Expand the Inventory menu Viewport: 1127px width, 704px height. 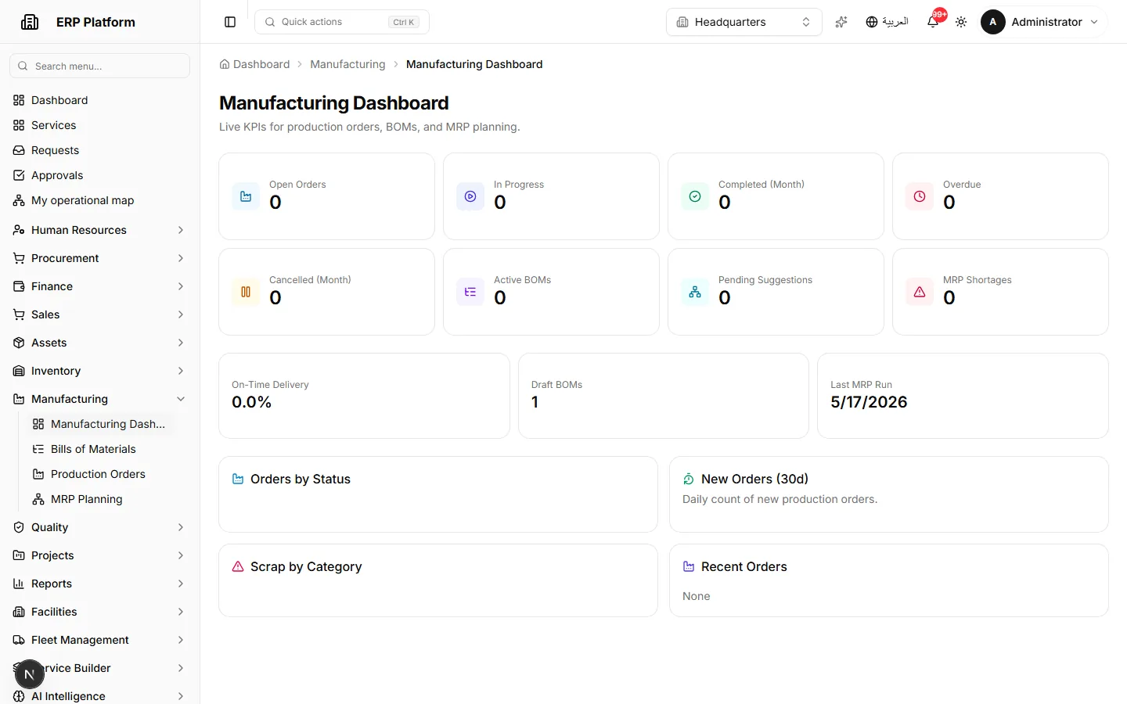click(100, 371)
